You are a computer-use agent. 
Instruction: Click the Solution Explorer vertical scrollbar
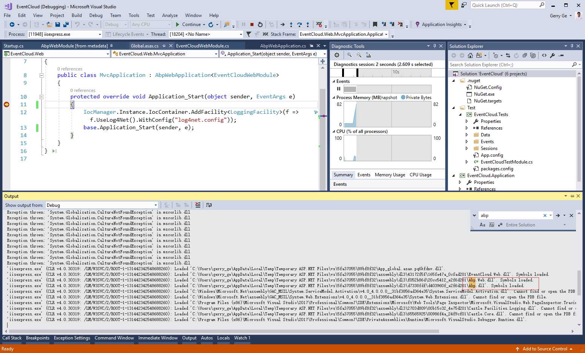click(580, 128)
